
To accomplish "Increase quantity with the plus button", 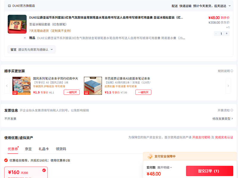I will coord(227,34).
